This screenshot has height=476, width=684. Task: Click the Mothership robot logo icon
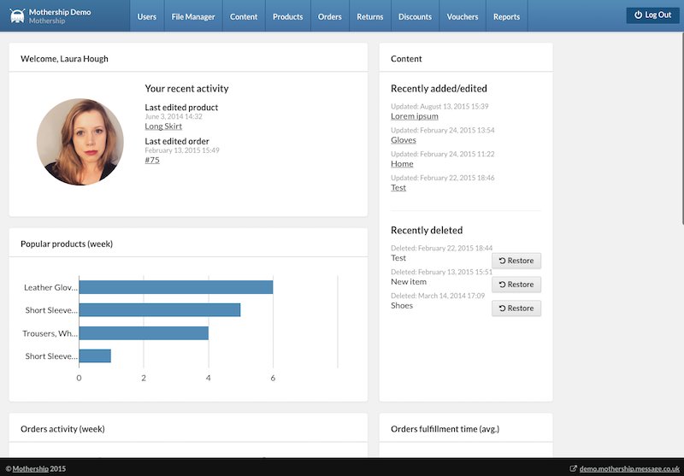point(17,15)
